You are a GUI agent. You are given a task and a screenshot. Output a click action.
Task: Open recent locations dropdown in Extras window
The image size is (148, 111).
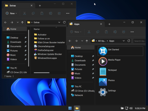[x=18, y=22]
